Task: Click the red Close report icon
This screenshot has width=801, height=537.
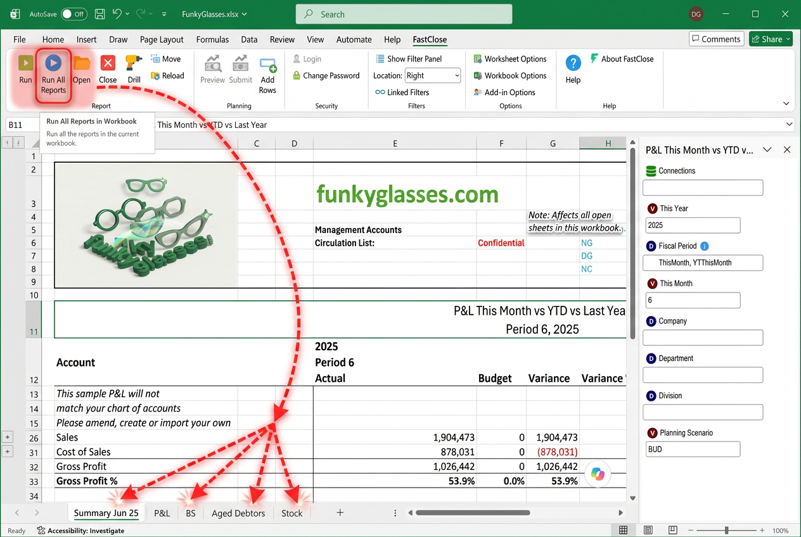Action: 108,63
